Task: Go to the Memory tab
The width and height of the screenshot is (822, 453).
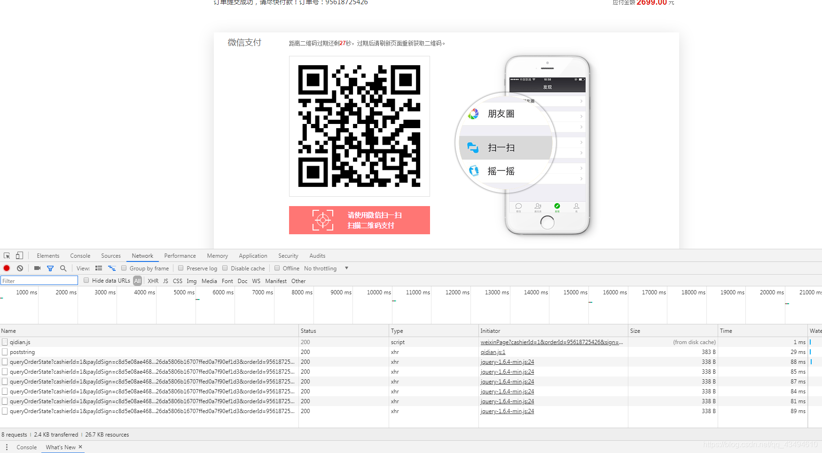Action: pos(218,256)
